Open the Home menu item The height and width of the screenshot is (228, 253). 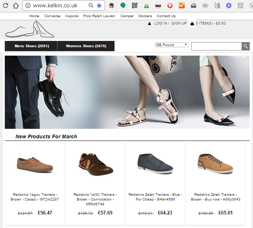point(34,16)
